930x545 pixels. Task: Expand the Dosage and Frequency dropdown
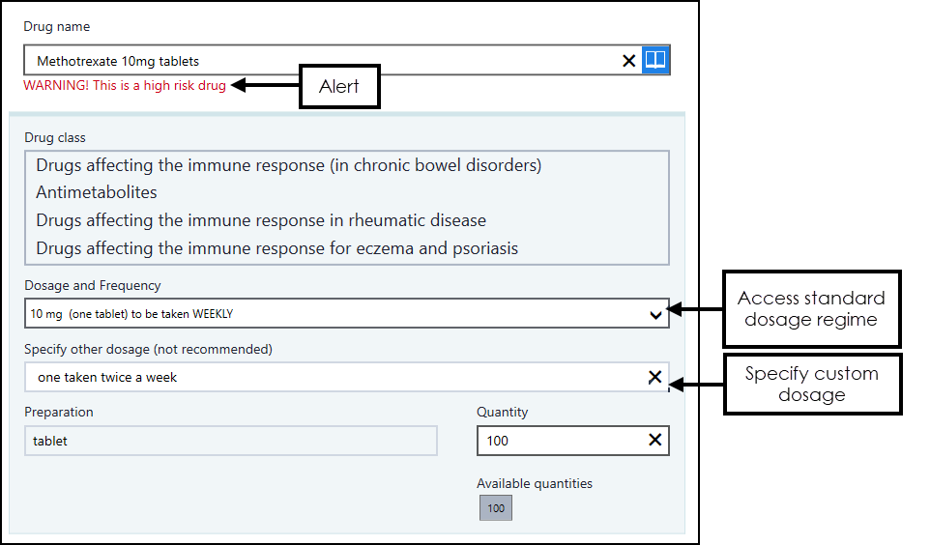(x=655, y=314)
